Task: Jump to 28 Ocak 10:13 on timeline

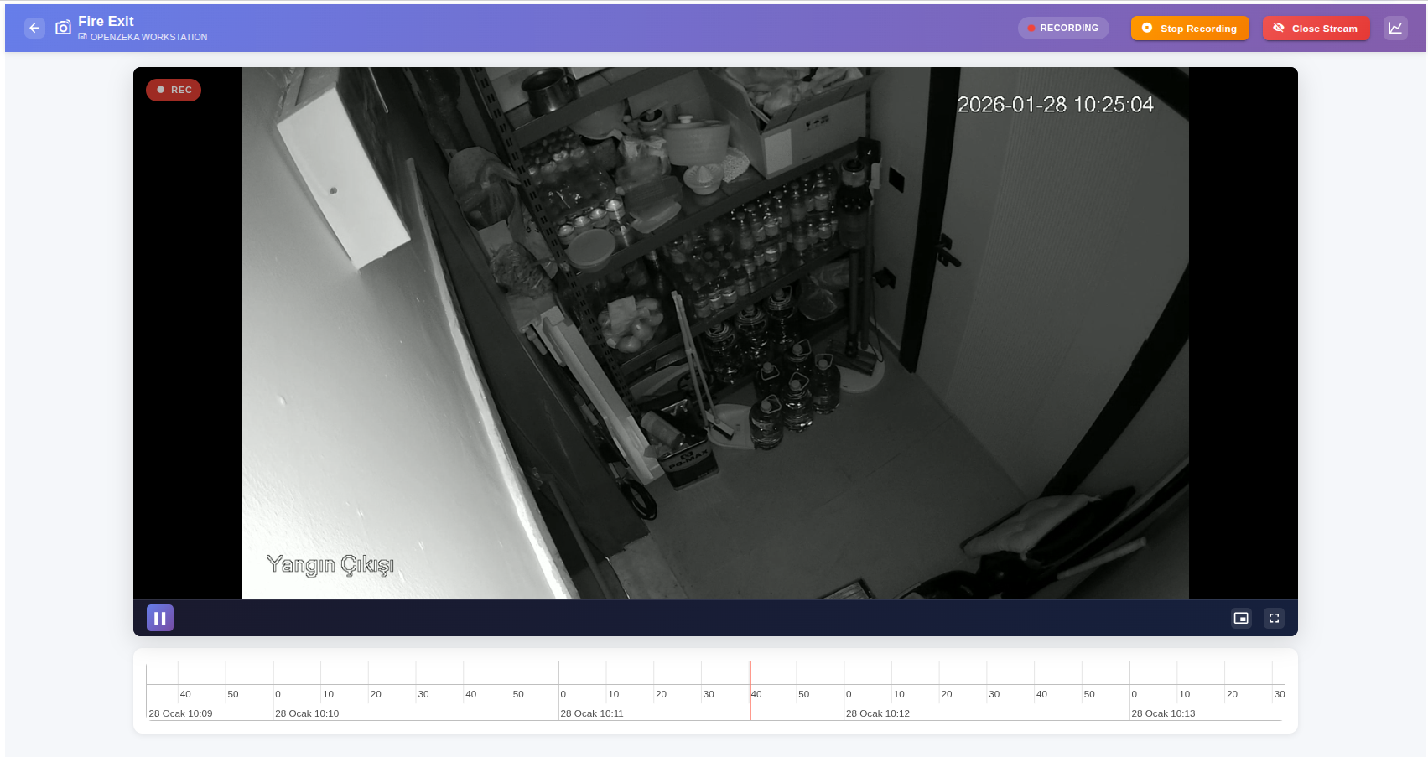Action: pos(1163,713)
